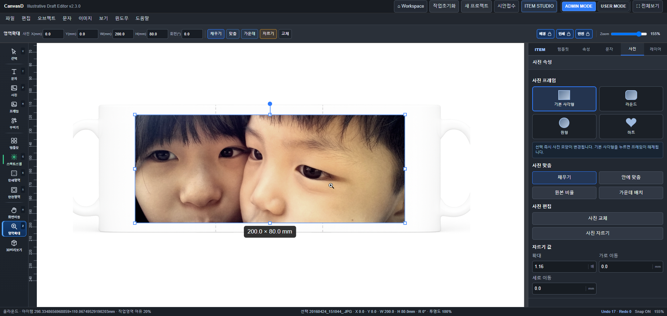Select the 안에 맞춤 fit option
Image resolution: width=667 pixels, height=316 pixels.
pos(631,177)
